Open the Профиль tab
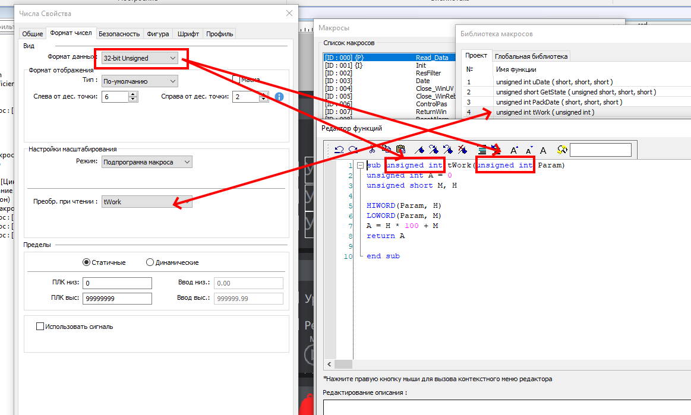 pyautogui.click(x=219, y=33)
